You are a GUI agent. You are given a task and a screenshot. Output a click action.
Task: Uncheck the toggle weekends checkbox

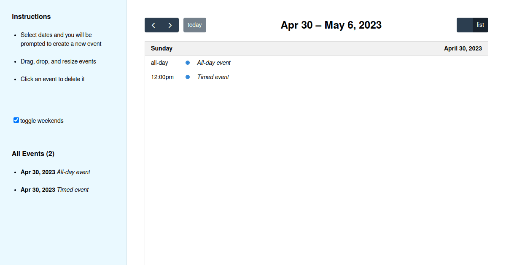16,120
